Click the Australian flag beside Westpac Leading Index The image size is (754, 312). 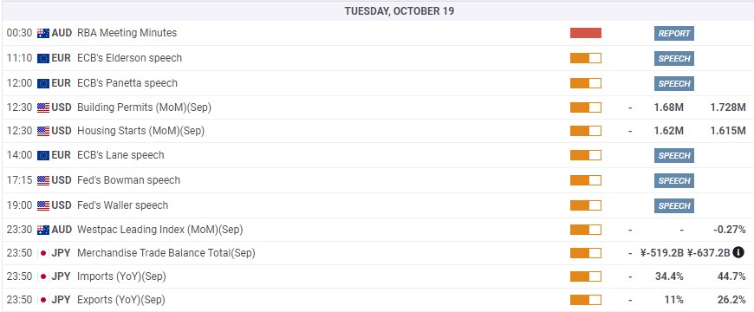point(43,231)
